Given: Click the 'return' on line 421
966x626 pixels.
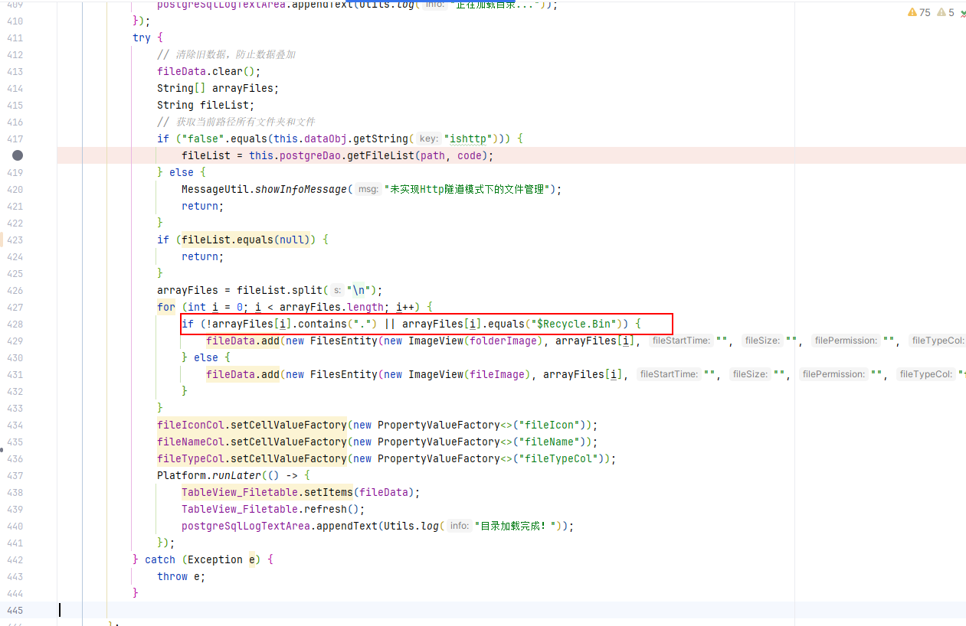Looking at the screenshot, I should [x=200, y=206].
